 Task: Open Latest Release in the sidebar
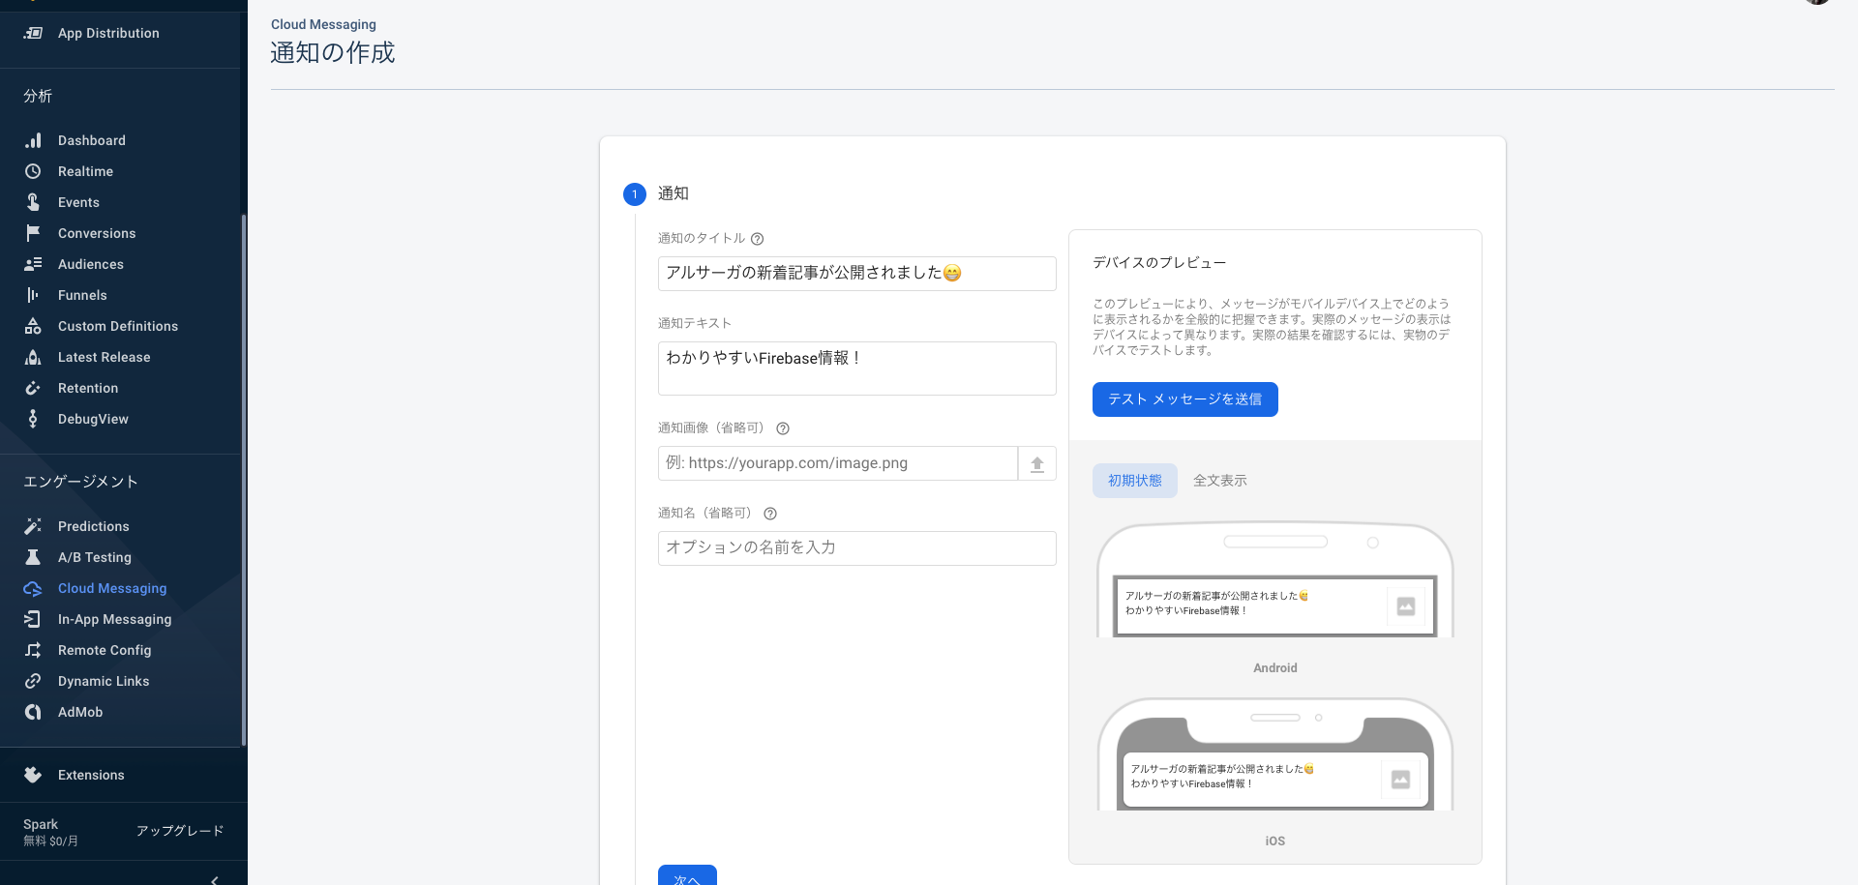pyautogui.click(x=105, y=357)
